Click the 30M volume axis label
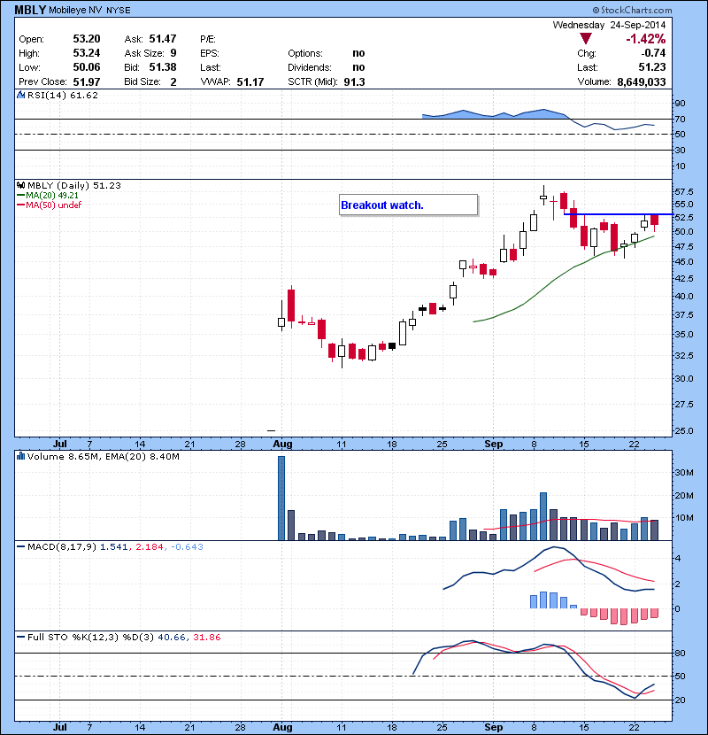Image resolution: width=708 pixels, height=735 pixels. (683, 473)
